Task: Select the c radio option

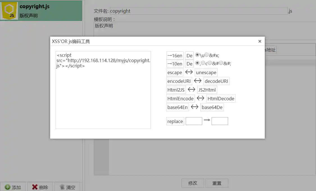Action: pos(203,63)
